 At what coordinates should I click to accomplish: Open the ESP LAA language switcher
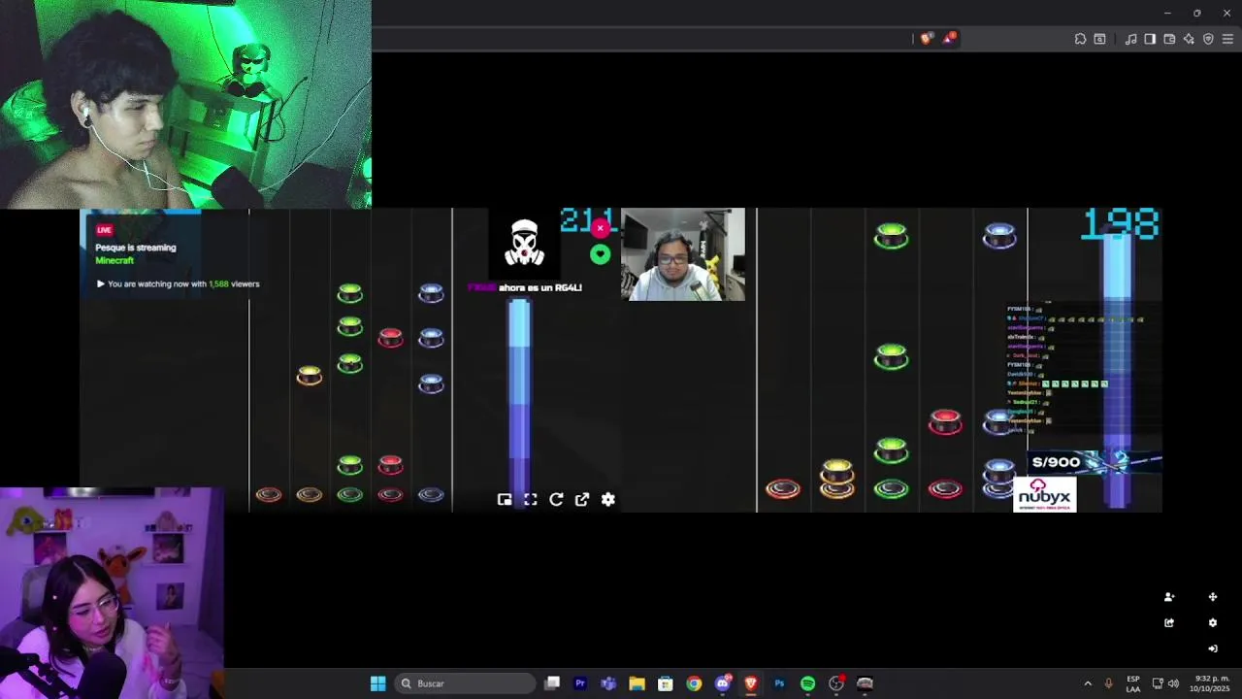click(1133, 683)
